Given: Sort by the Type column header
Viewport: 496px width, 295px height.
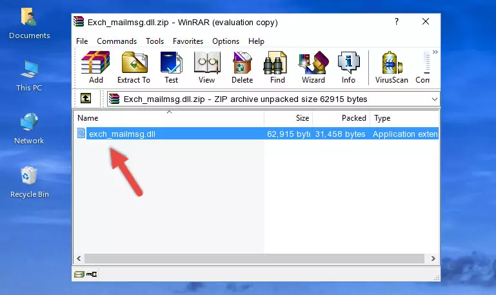Looking at the screenshot, I should 404,118.
